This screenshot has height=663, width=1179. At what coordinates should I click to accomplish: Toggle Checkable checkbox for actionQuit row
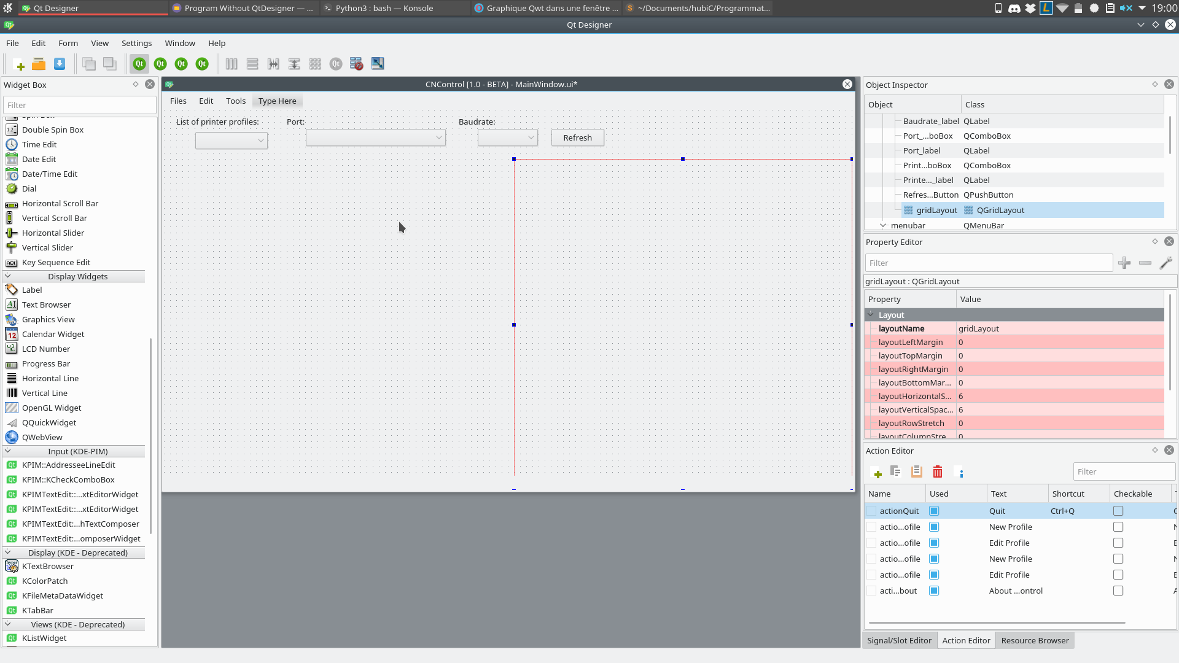coord(1118,511)
